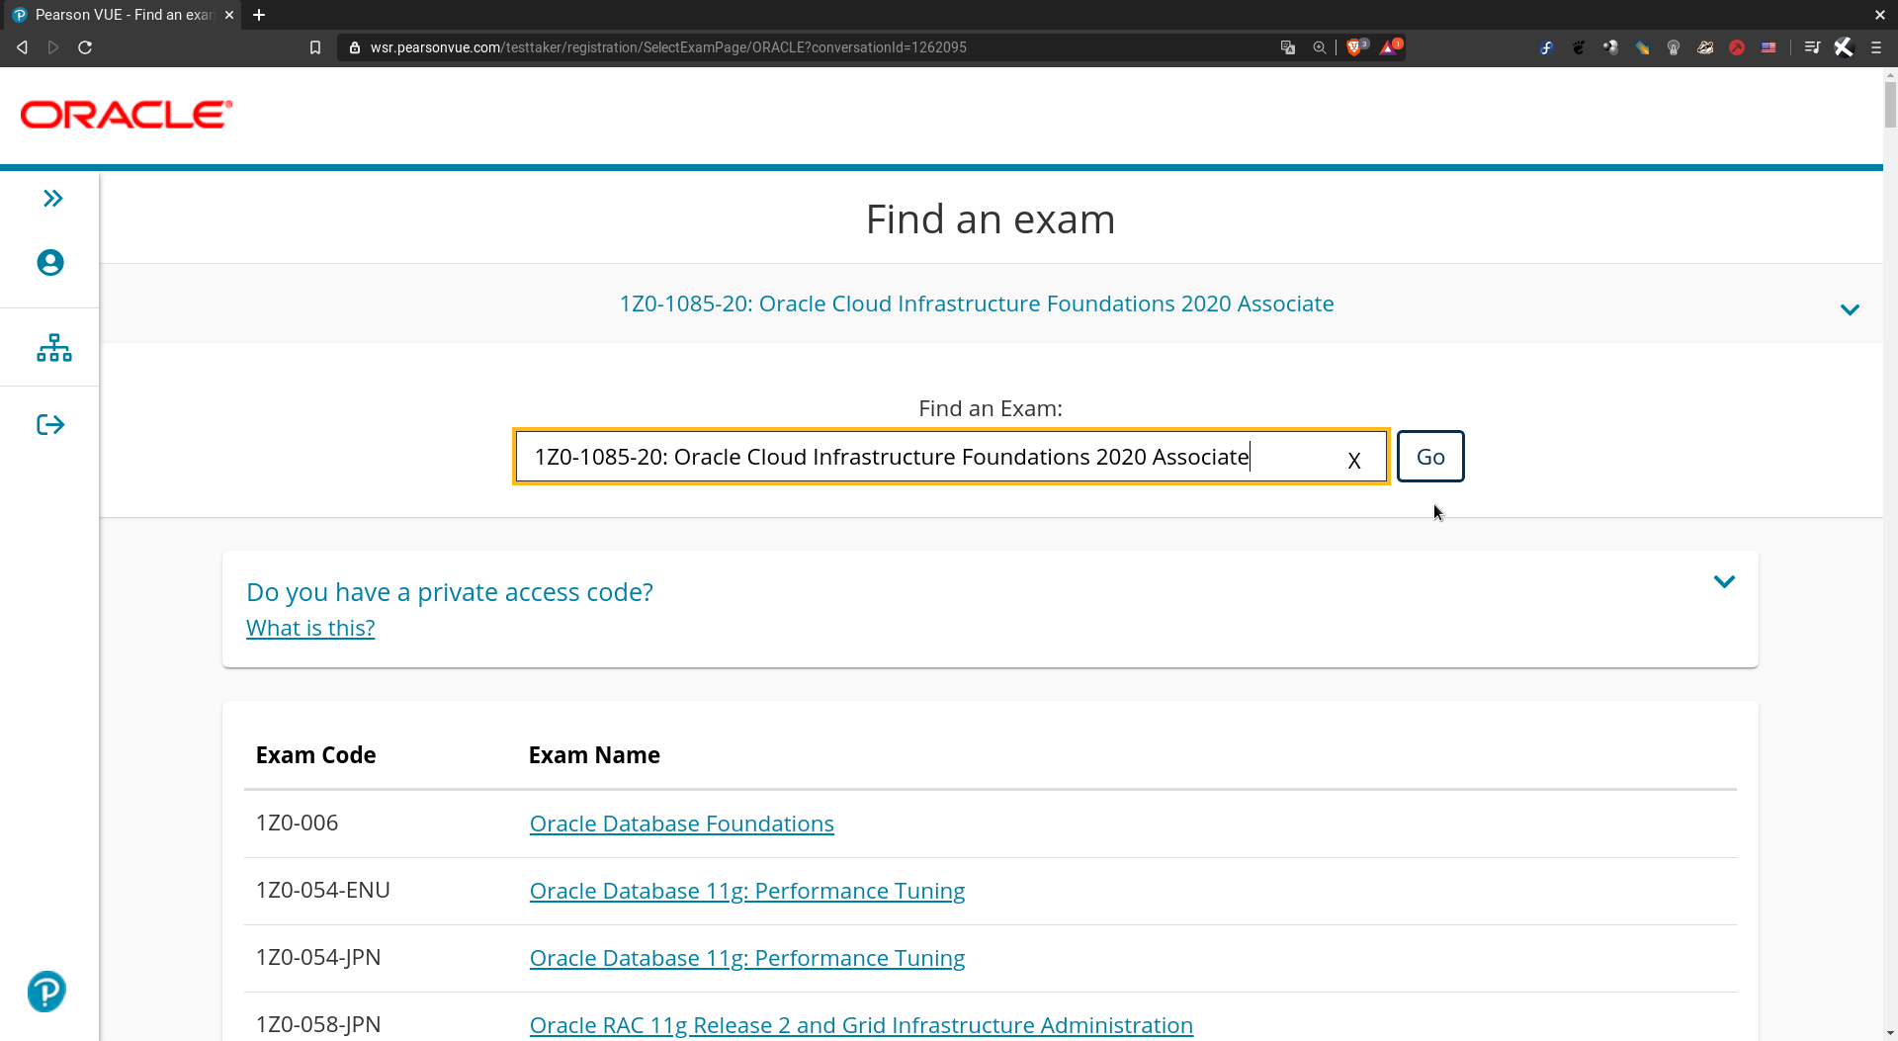
Task: Sign out using the sidebar logout icon
Action: [x=49, y=423]
